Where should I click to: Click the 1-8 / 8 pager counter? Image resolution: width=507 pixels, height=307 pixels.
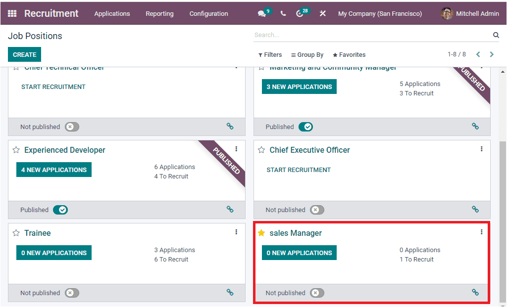pos(456,54)
